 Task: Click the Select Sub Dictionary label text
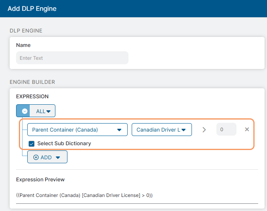click(64, 144)
